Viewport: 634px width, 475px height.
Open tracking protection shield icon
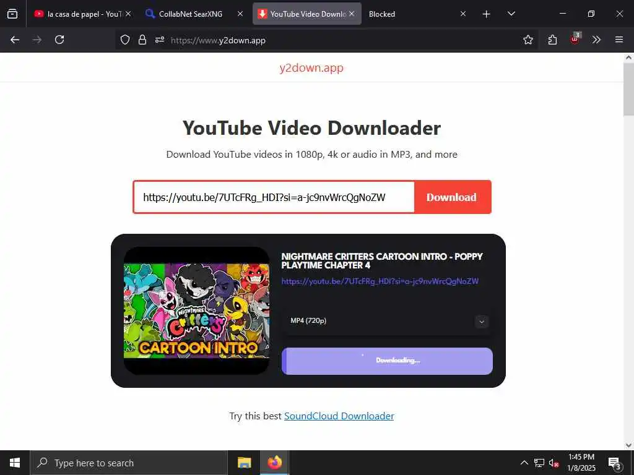tap(125, 40)
